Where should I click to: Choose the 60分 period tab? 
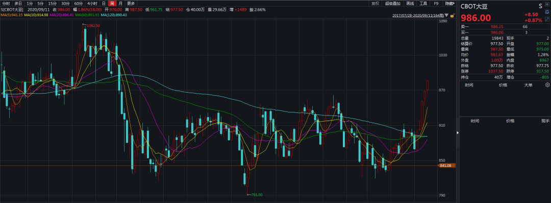point(79,3)
